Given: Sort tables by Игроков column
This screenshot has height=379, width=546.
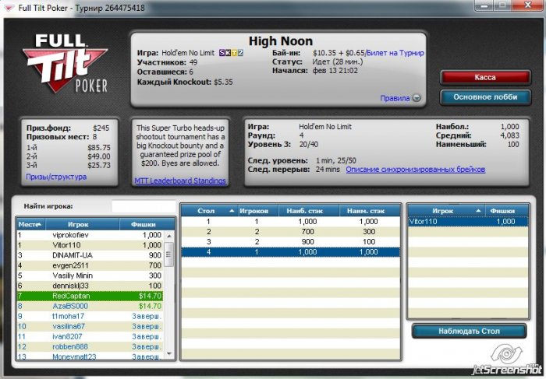Looking at the screenshot, I should [257, 211].
